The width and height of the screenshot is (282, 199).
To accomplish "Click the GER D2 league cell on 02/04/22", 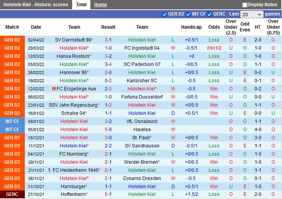I will click(x=12, y=40).
